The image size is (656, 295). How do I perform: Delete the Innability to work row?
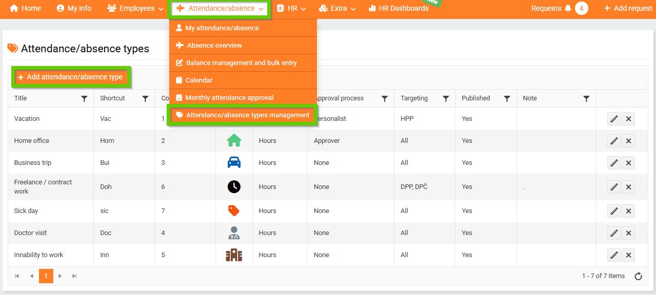(628, 255)
